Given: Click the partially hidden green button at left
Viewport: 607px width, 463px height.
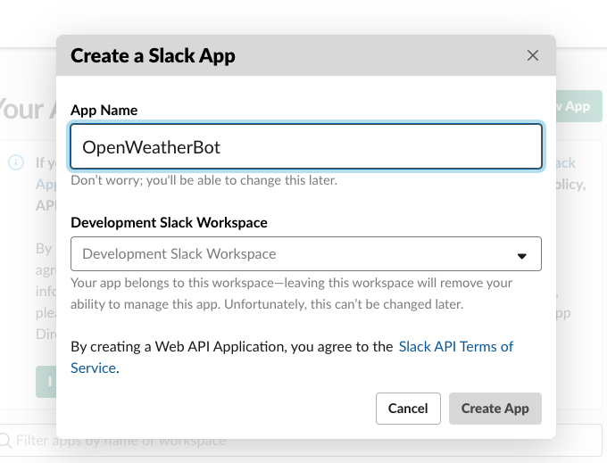Looking at the screenshot, I should coord(46,381).
